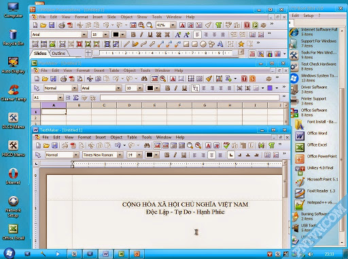This screenshot has width=348, height=259.
Task: Click Bold icon in TextMaker formatting toolbar
Action: coord(167,155)
